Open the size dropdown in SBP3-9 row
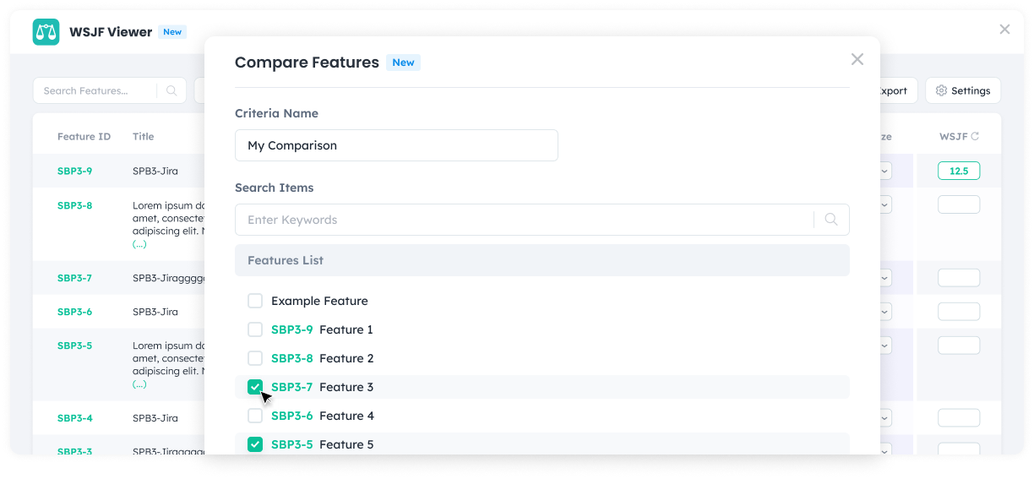Image resolution: width=1034 pixels, height=479 pixels. [x=885, y=171]
